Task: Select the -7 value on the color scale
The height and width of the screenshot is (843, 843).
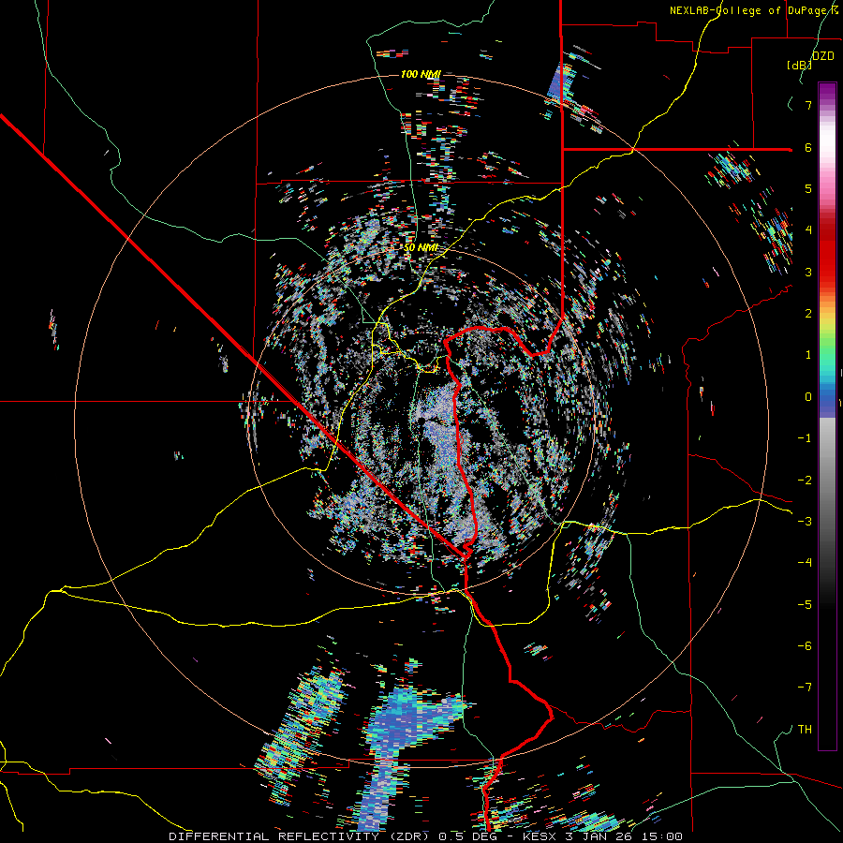Action: [805, 688]
